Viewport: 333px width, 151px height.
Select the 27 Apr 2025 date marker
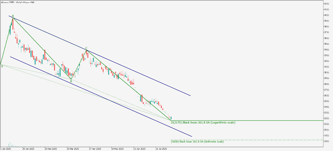point(95,149)
